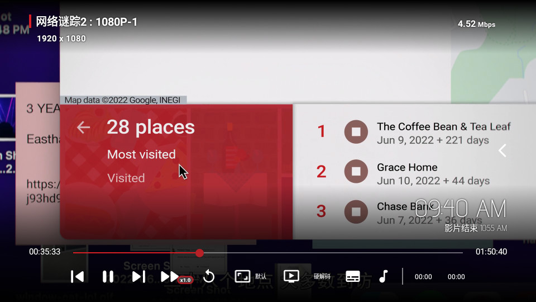This screenshot has height=302, width=536.
Task: Toggle the 默认 scale mode label
Action: click(x=261, y=276)
